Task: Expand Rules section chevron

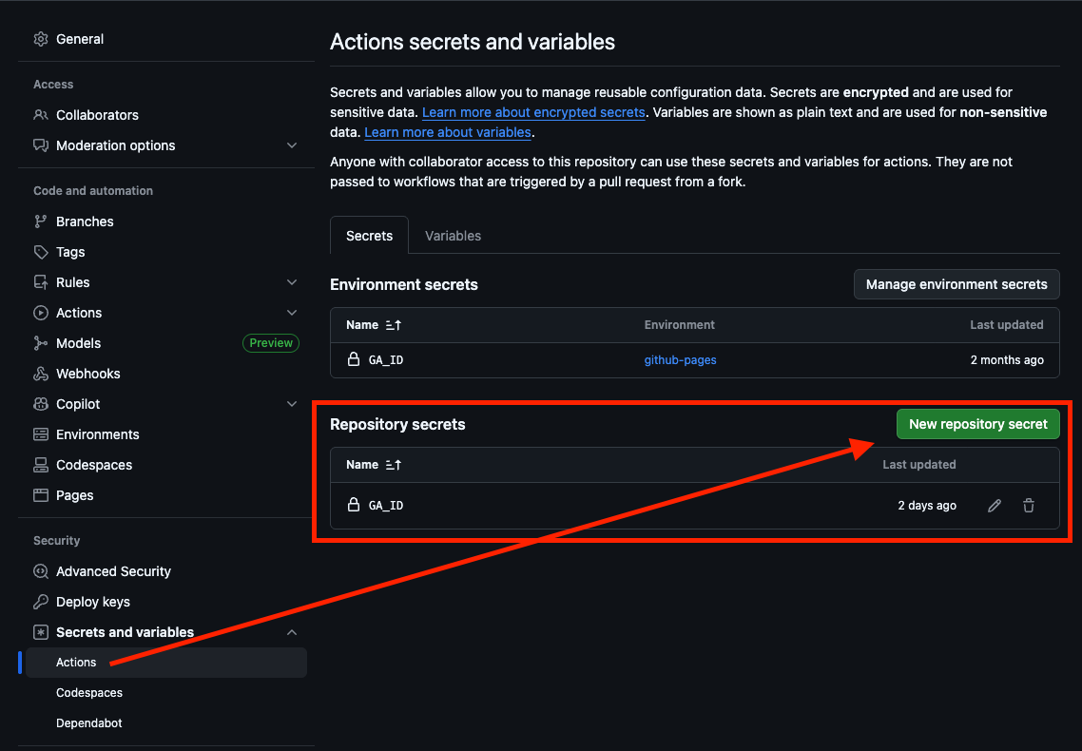Action: 292,282
